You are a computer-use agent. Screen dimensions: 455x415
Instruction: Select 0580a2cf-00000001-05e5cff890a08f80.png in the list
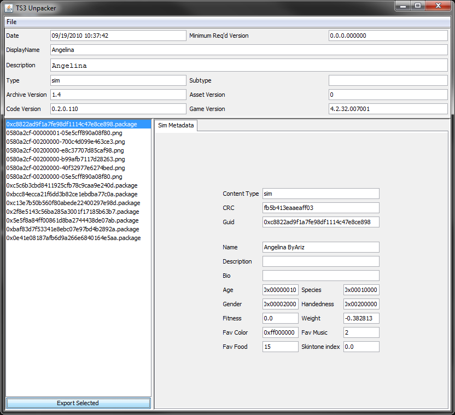coord(78,133)
